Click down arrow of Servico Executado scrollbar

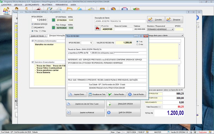pos(179,84)
